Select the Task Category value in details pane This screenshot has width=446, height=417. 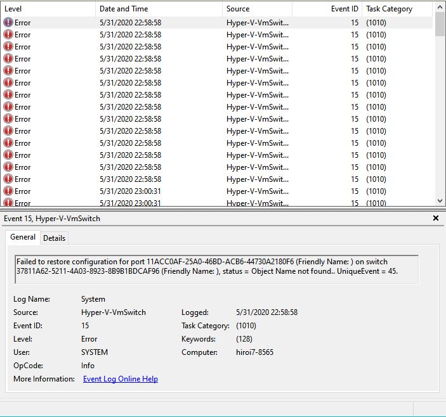point(246,326)
